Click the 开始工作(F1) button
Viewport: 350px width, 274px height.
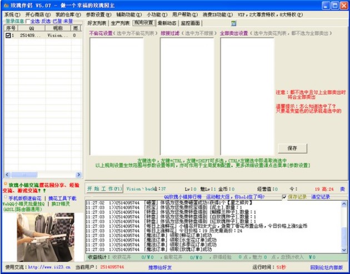(104, 189)
